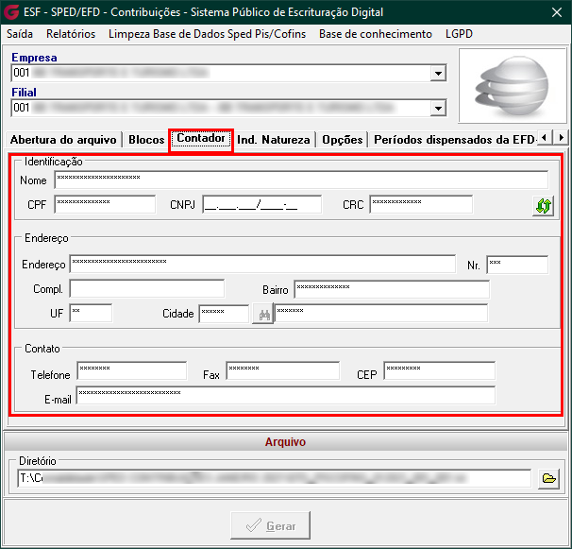Expand the Filial dropdown
572x549 pixels.
tap(438, 108)
